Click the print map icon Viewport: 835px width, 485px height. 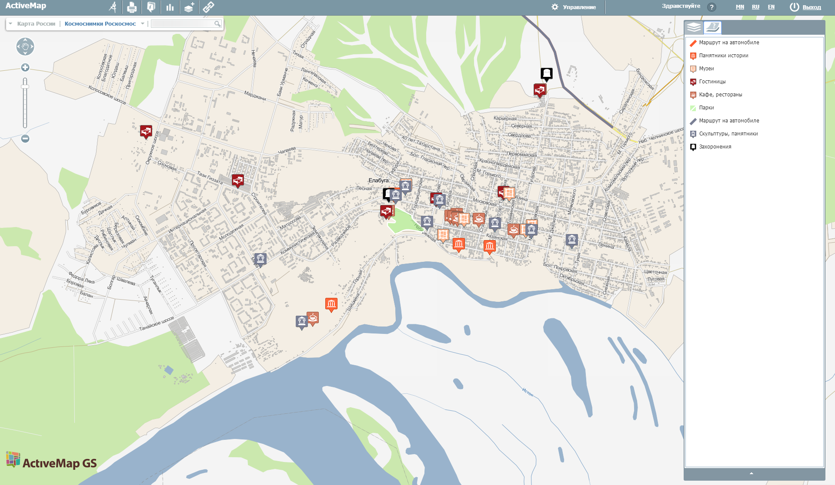(x=132, y=7)
